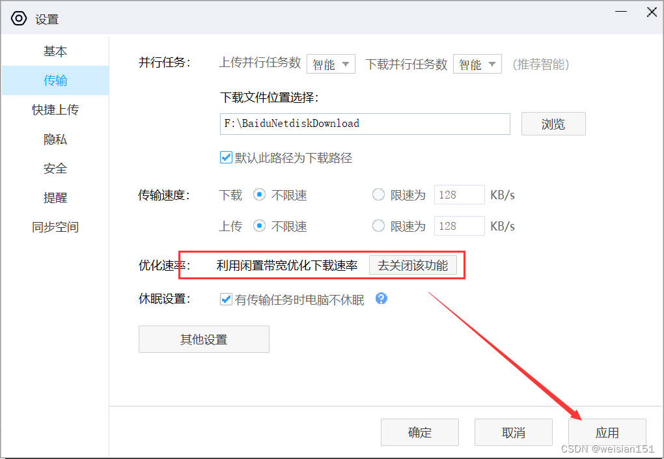Expand the 上传并行任务数 dropdown
Viewport: 664px width, 459px height.
point(331,64)
